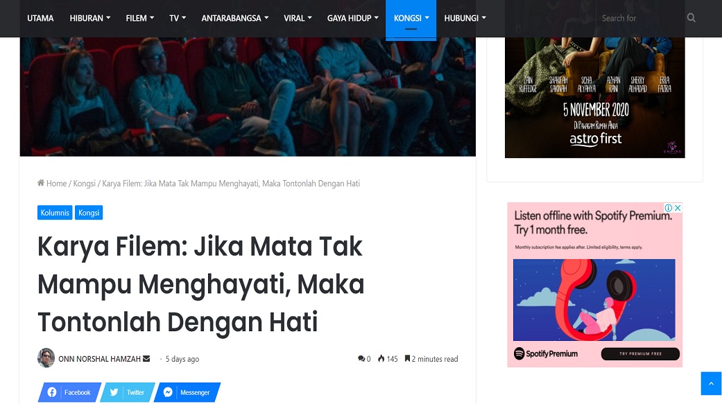The image size is (722, 404).
Task: Click the Home breadcrumb icon link
Action: (x=52, y=183)
